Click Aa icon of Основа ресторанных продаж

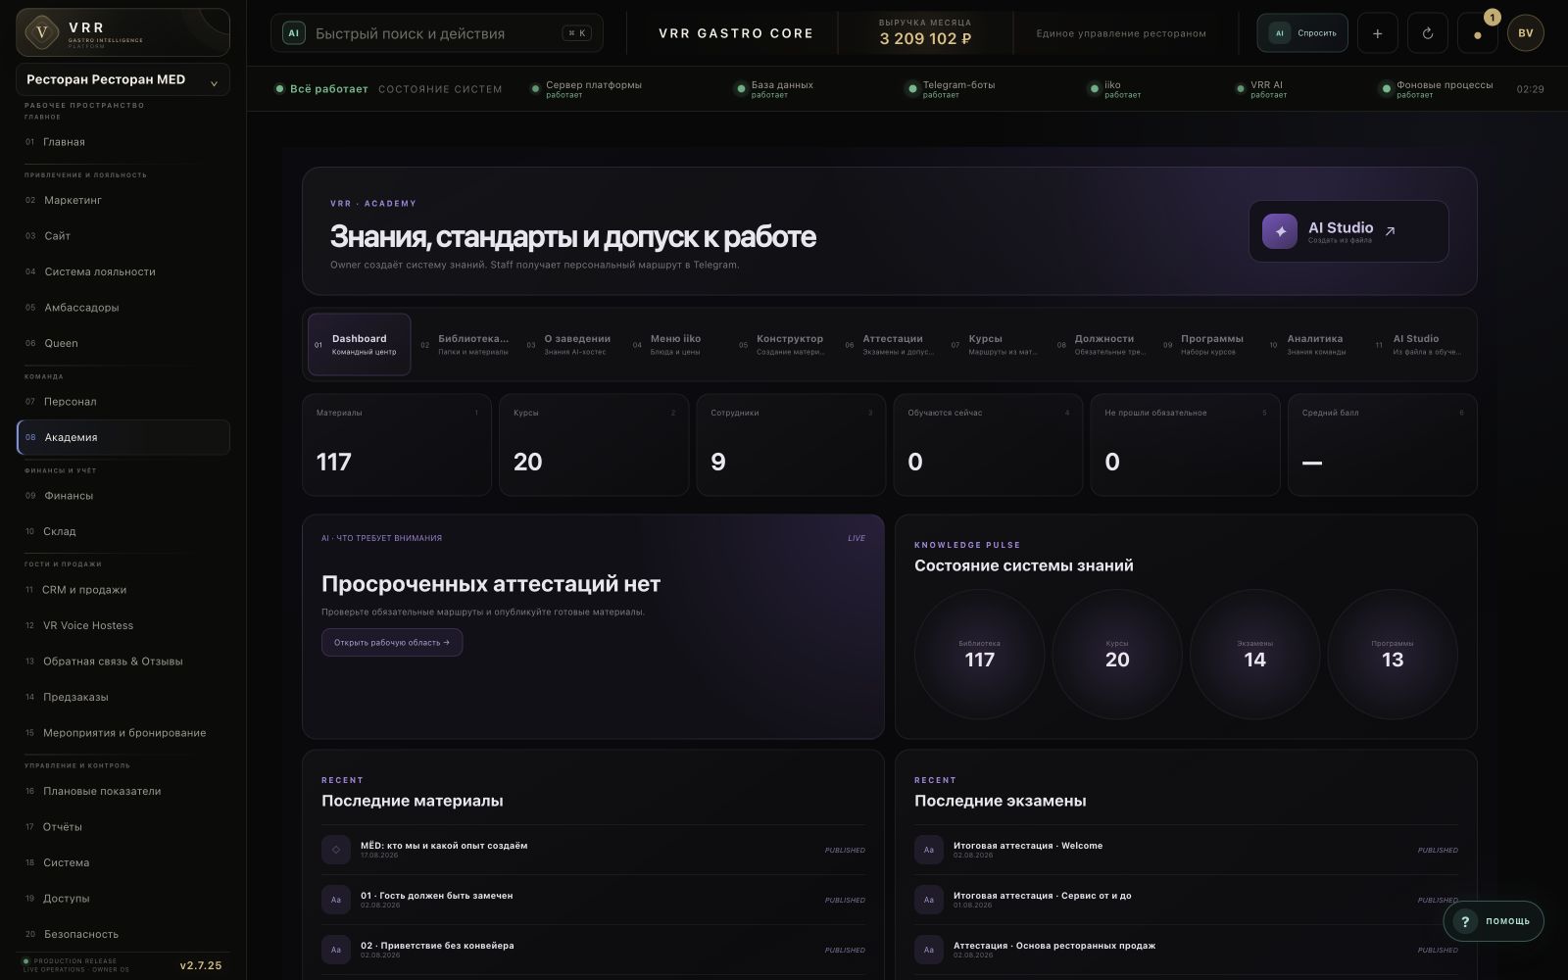929,950
